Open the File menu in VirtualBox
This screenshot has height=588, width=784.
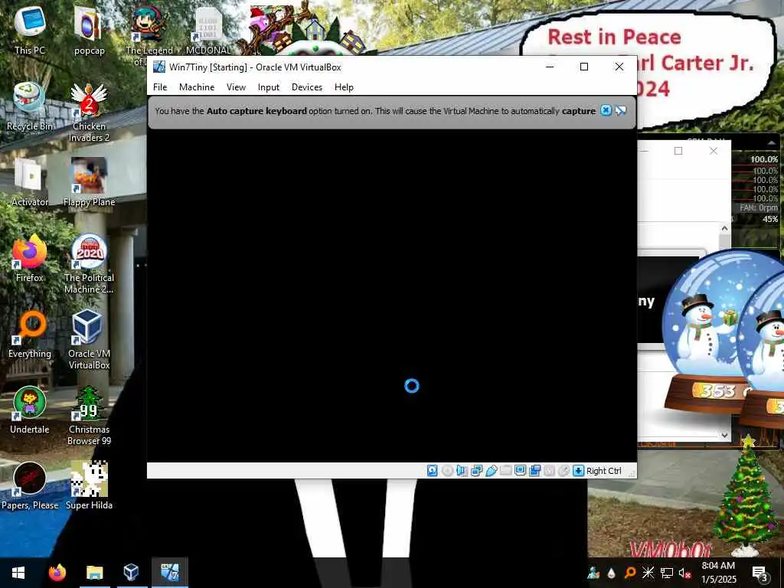click(x=160, y=87)
